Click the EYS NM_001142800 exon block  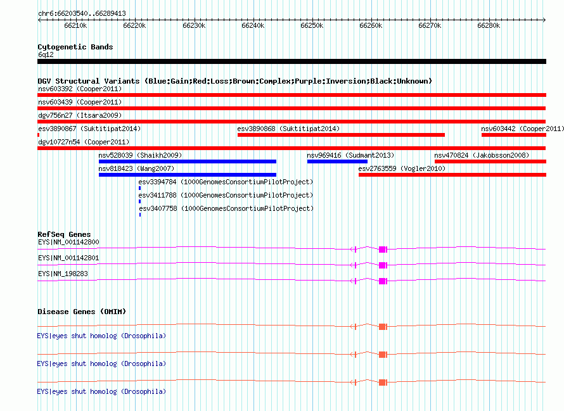(383, 249)
